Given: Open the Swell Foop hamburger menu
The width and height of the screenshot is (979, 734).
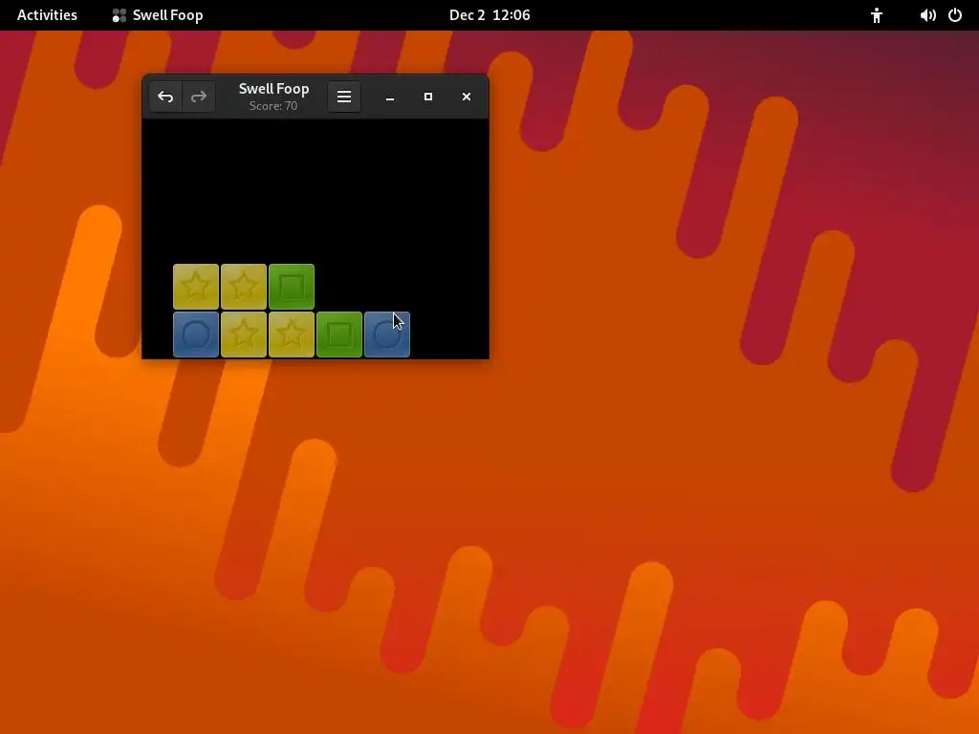Looking at the screenshot, I should click(344, 97).
